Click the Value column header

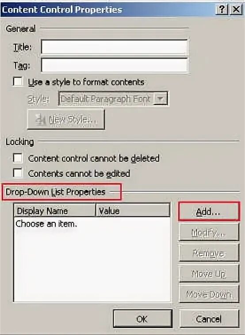coord(133,210)
